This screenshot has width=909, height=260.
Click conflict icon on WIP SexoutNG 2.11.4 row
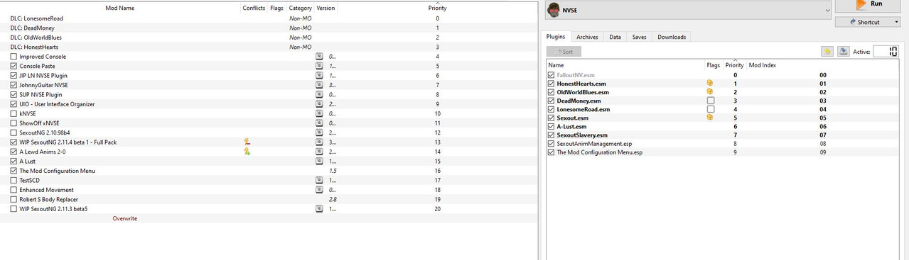click(x=247, y=142)
